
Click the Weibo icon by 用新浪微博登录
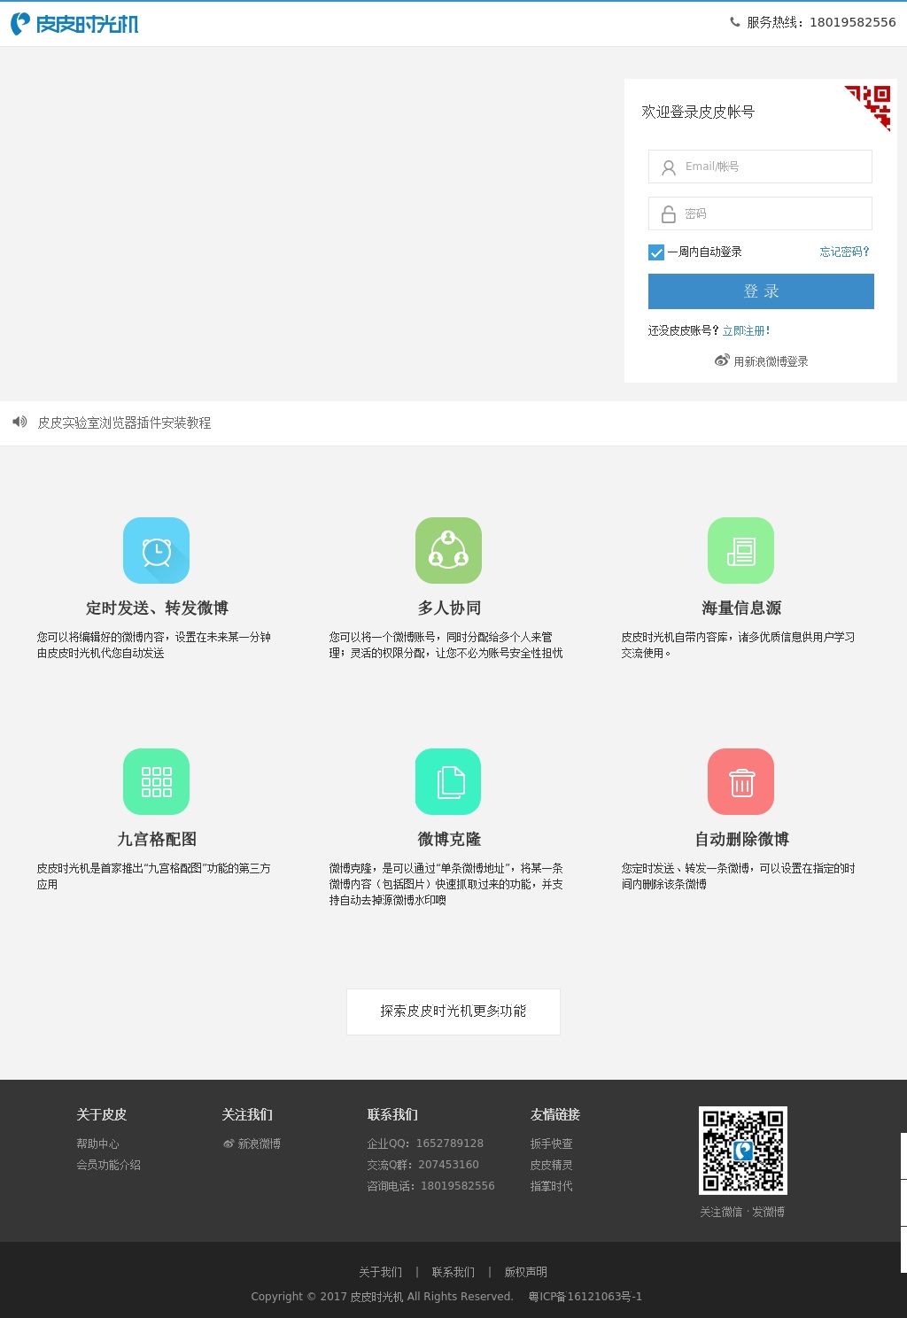722,361
